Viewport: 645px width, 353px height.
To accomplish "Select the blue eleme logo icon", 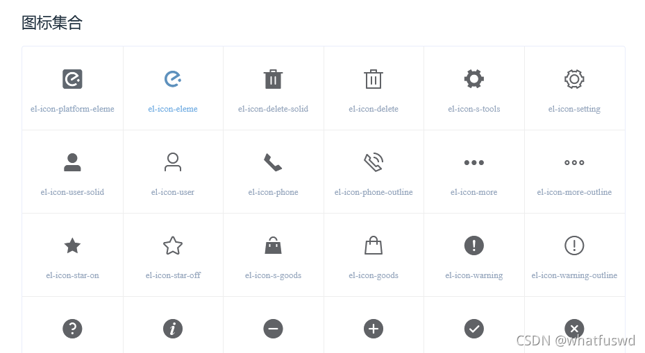I will [173, 79].
